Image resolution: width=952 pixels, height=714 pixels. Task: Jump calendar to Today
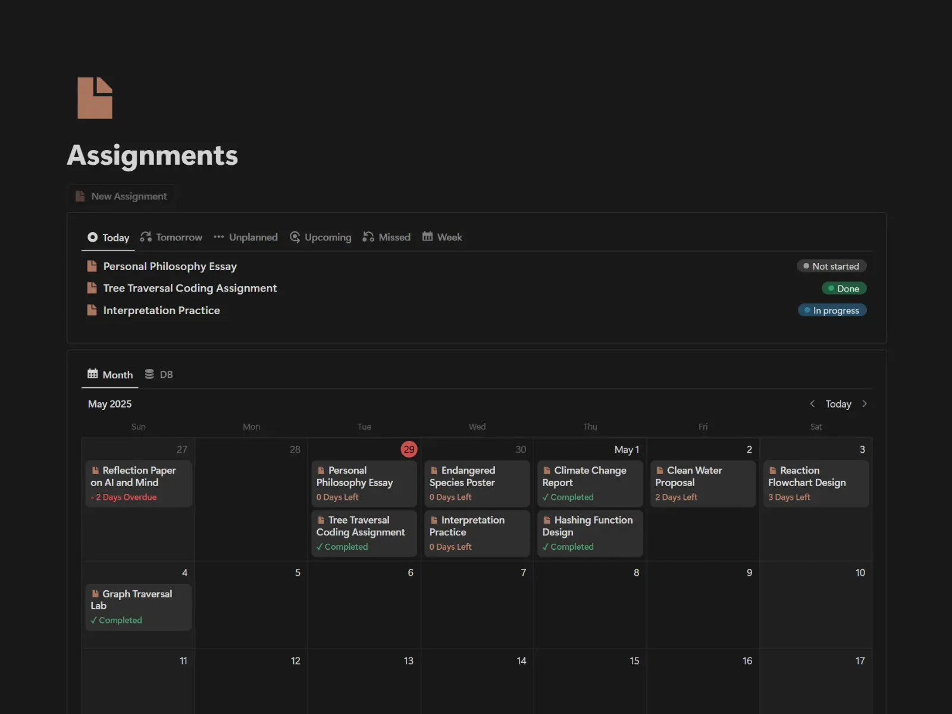tap(838, 404)
